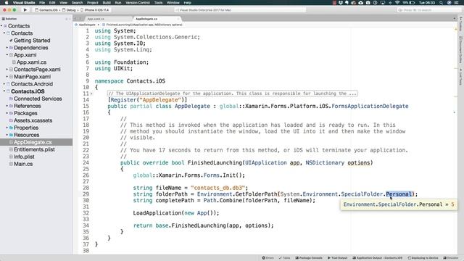This screenshot has width=464, height=261.
Task: Open the Document Outline pad on the right edge
Action: [x=461, y=50]
